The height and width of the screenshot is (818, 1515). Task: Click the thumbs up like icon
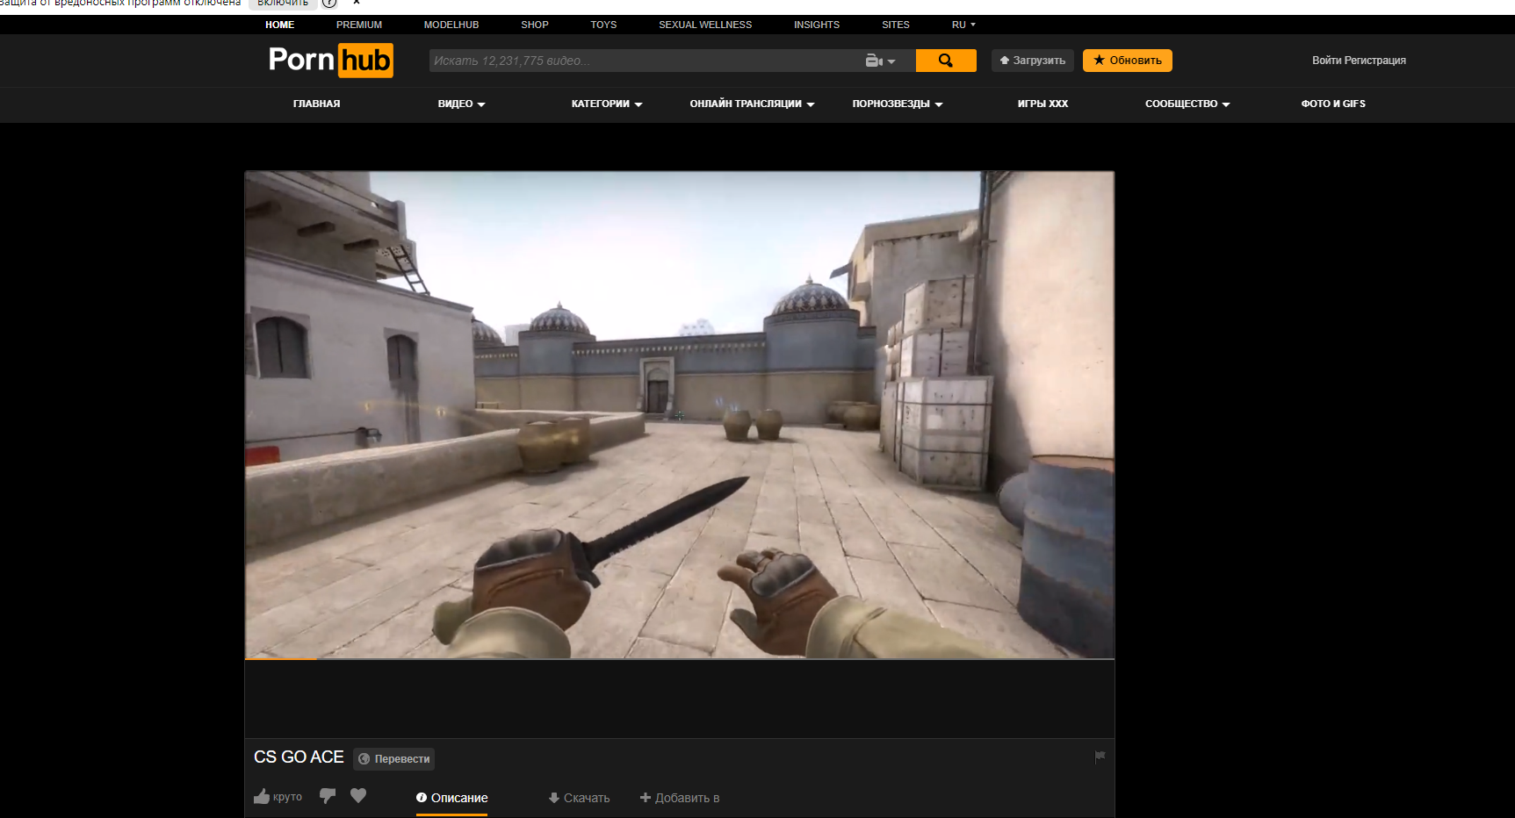262,796
